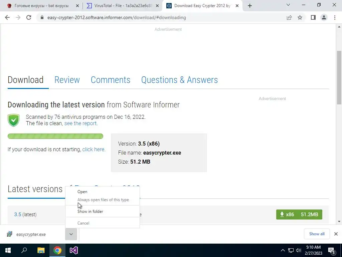This screenshot has width=342, height=257.
Task: Click the green shield checkmark icon
Action: pos(13,120)
